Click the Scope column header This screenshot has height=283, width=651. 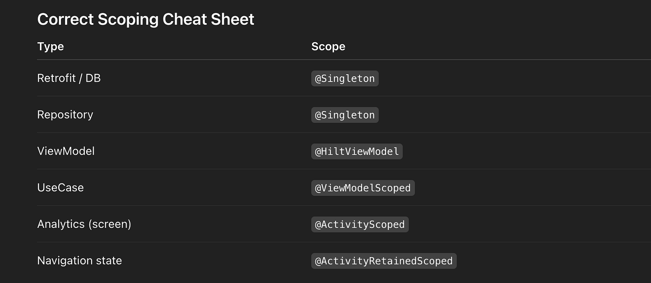click(x=328, y=47)
